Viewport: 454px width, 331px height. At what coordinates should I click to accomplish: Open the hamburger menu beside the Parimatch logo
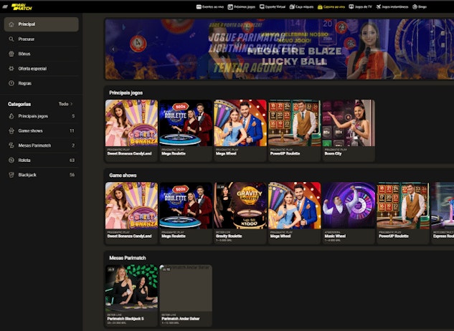point(5,6)
